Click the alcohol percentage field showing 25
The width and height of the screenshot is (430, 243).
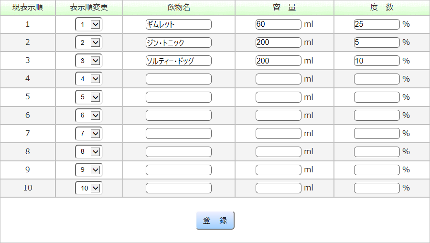click(x=376, y=24)
